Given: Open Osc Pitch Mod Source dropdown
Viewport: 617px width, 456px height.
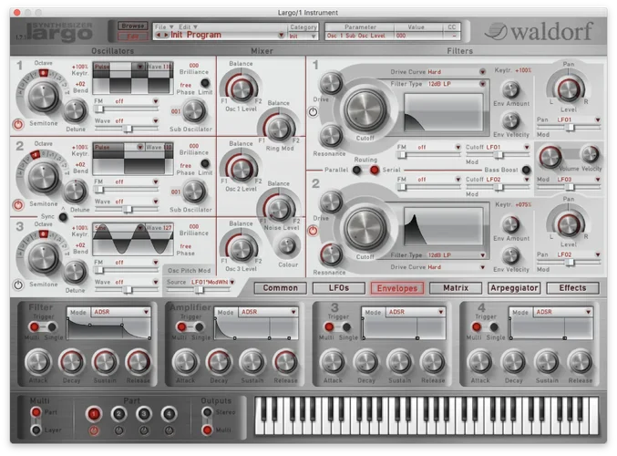Looking at the screenshot, I should click(232, 282).
